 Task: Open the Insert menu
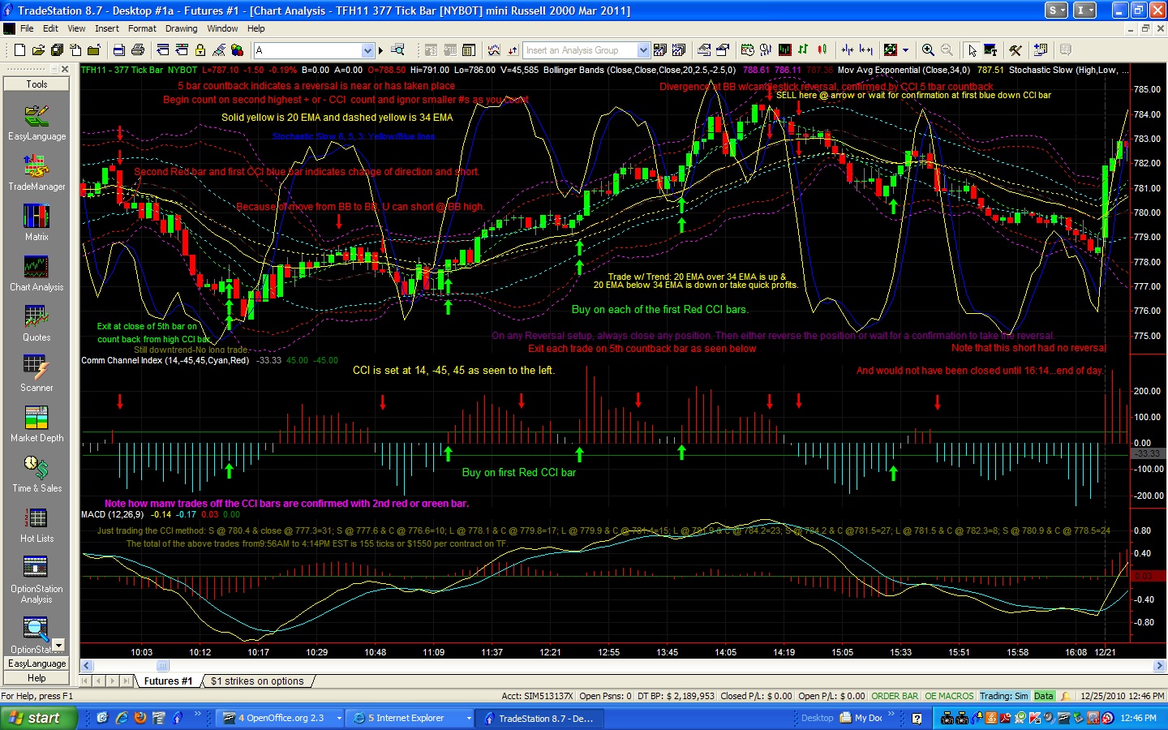[106, 28]
